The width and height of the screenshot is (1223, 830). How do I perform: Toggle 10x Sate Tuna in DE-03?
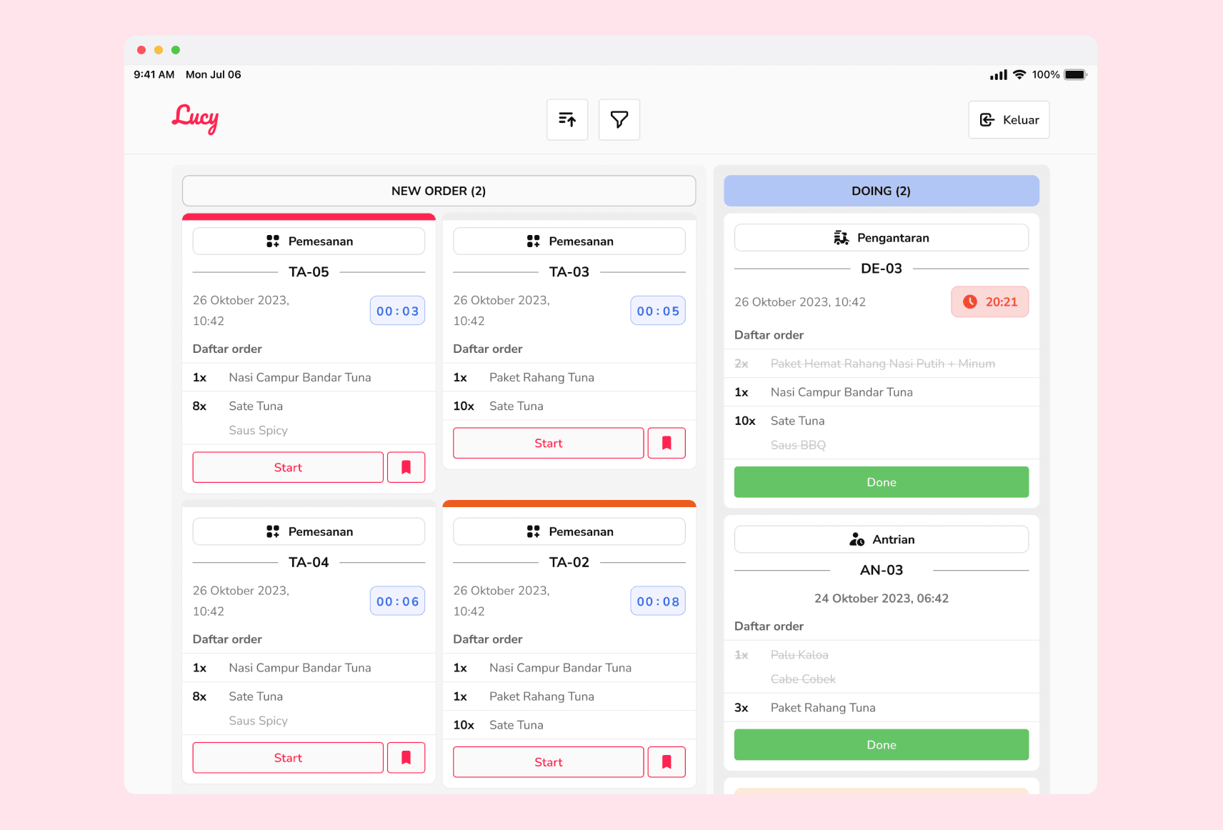pos(882,421)
